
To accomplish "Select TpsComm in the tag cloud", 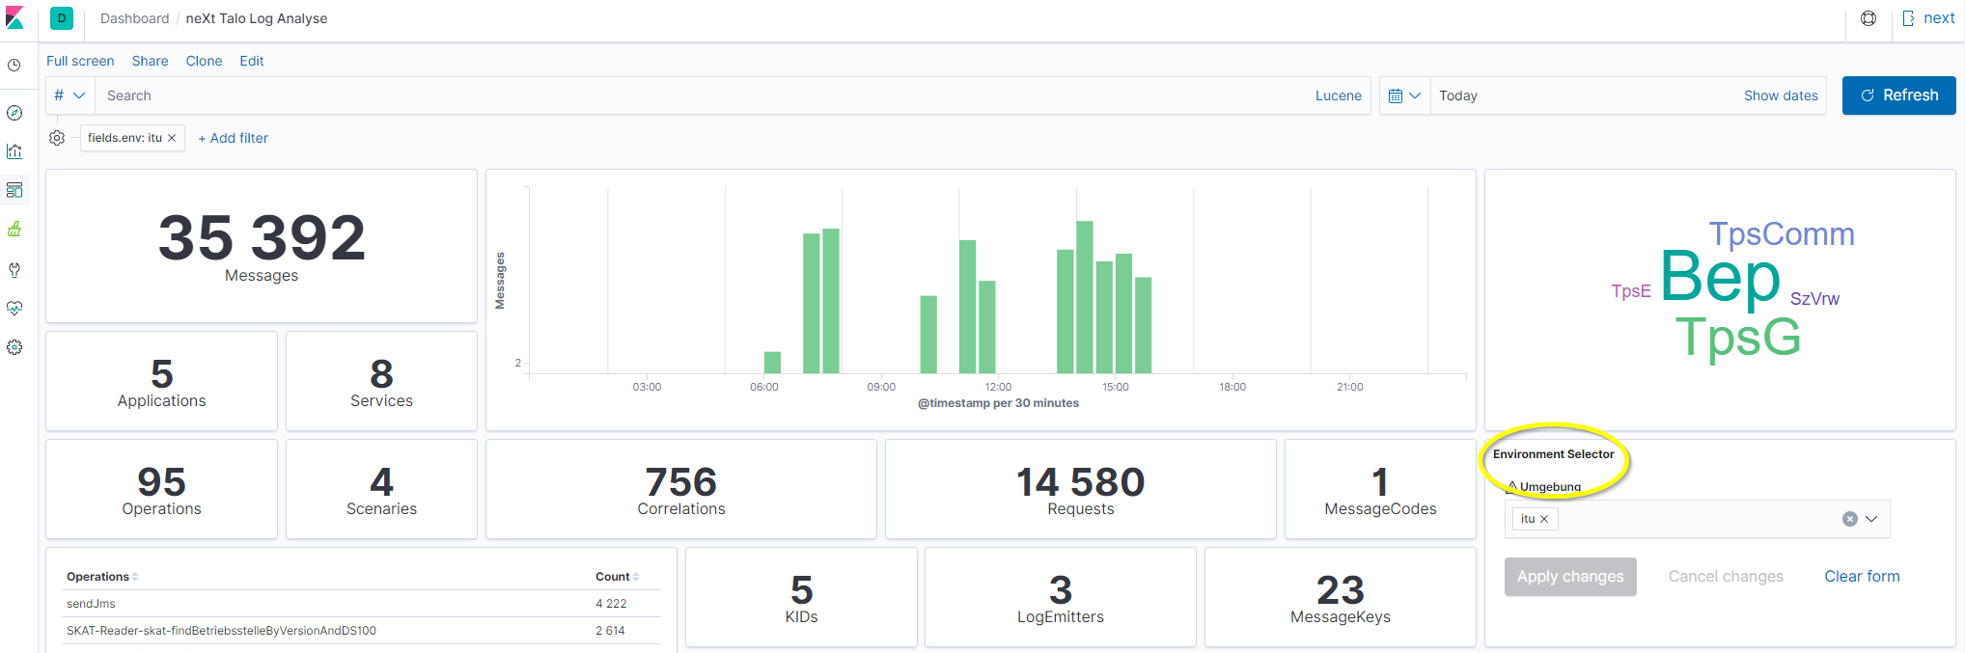I will tap(1782, 234).
